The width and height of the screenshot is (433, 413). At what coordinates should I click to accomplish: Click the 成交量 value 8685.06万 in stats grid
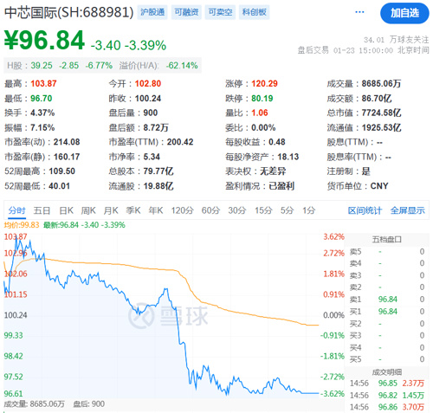pyautogui.click(x=382, y=84)
